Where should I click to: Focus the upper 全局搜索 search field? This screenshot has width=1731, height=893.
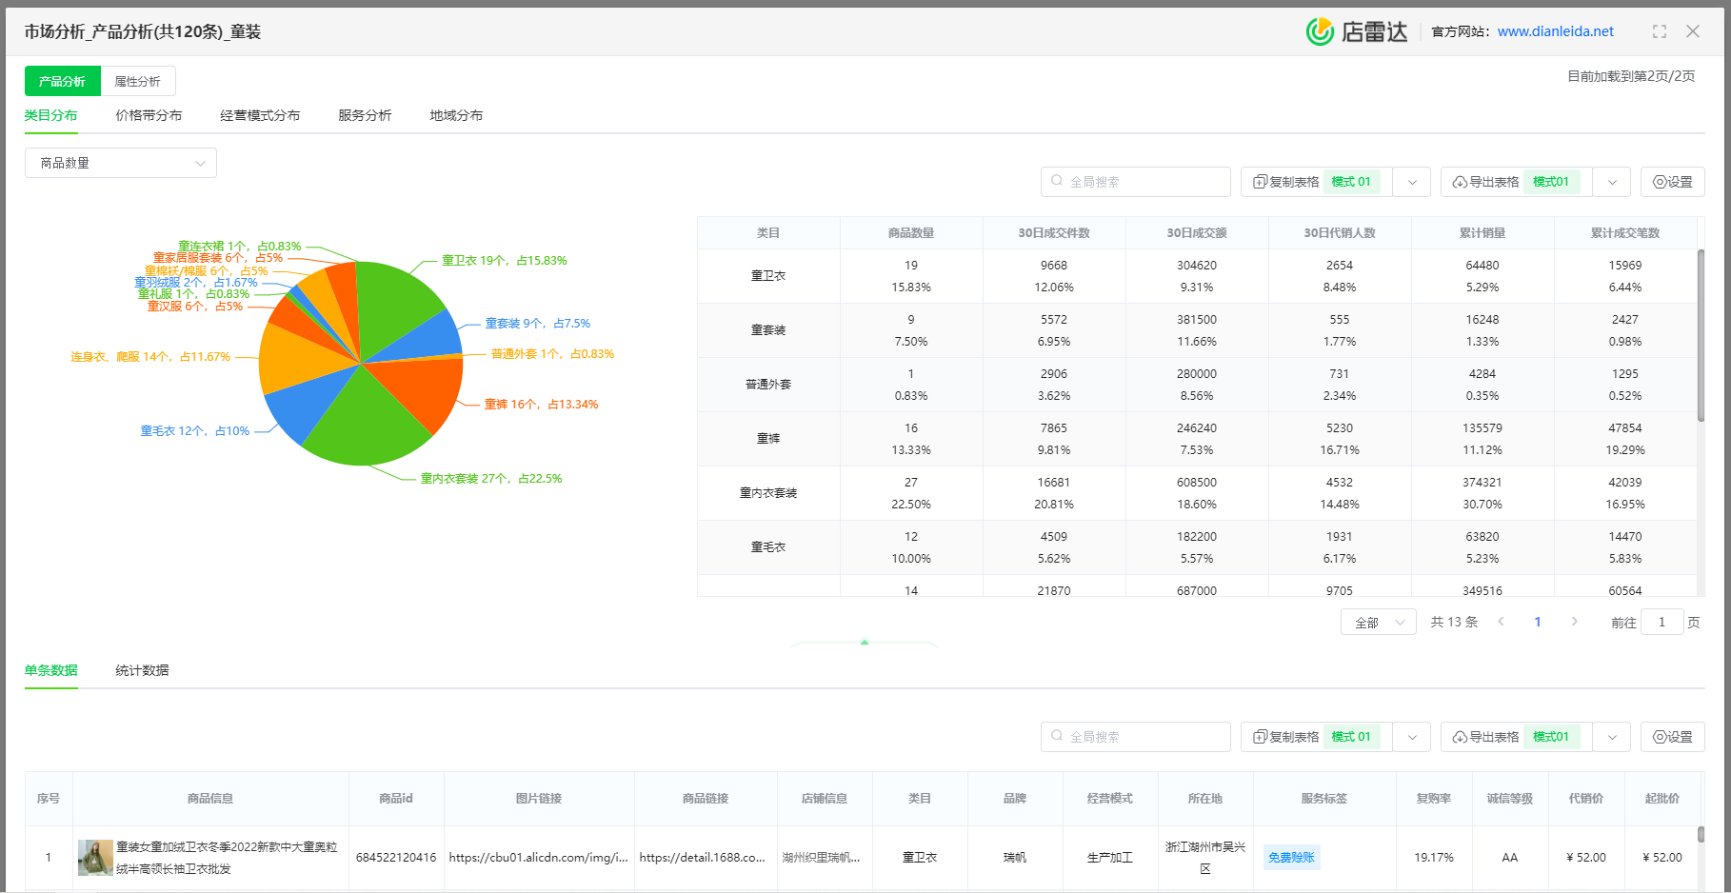point(1136,182)
